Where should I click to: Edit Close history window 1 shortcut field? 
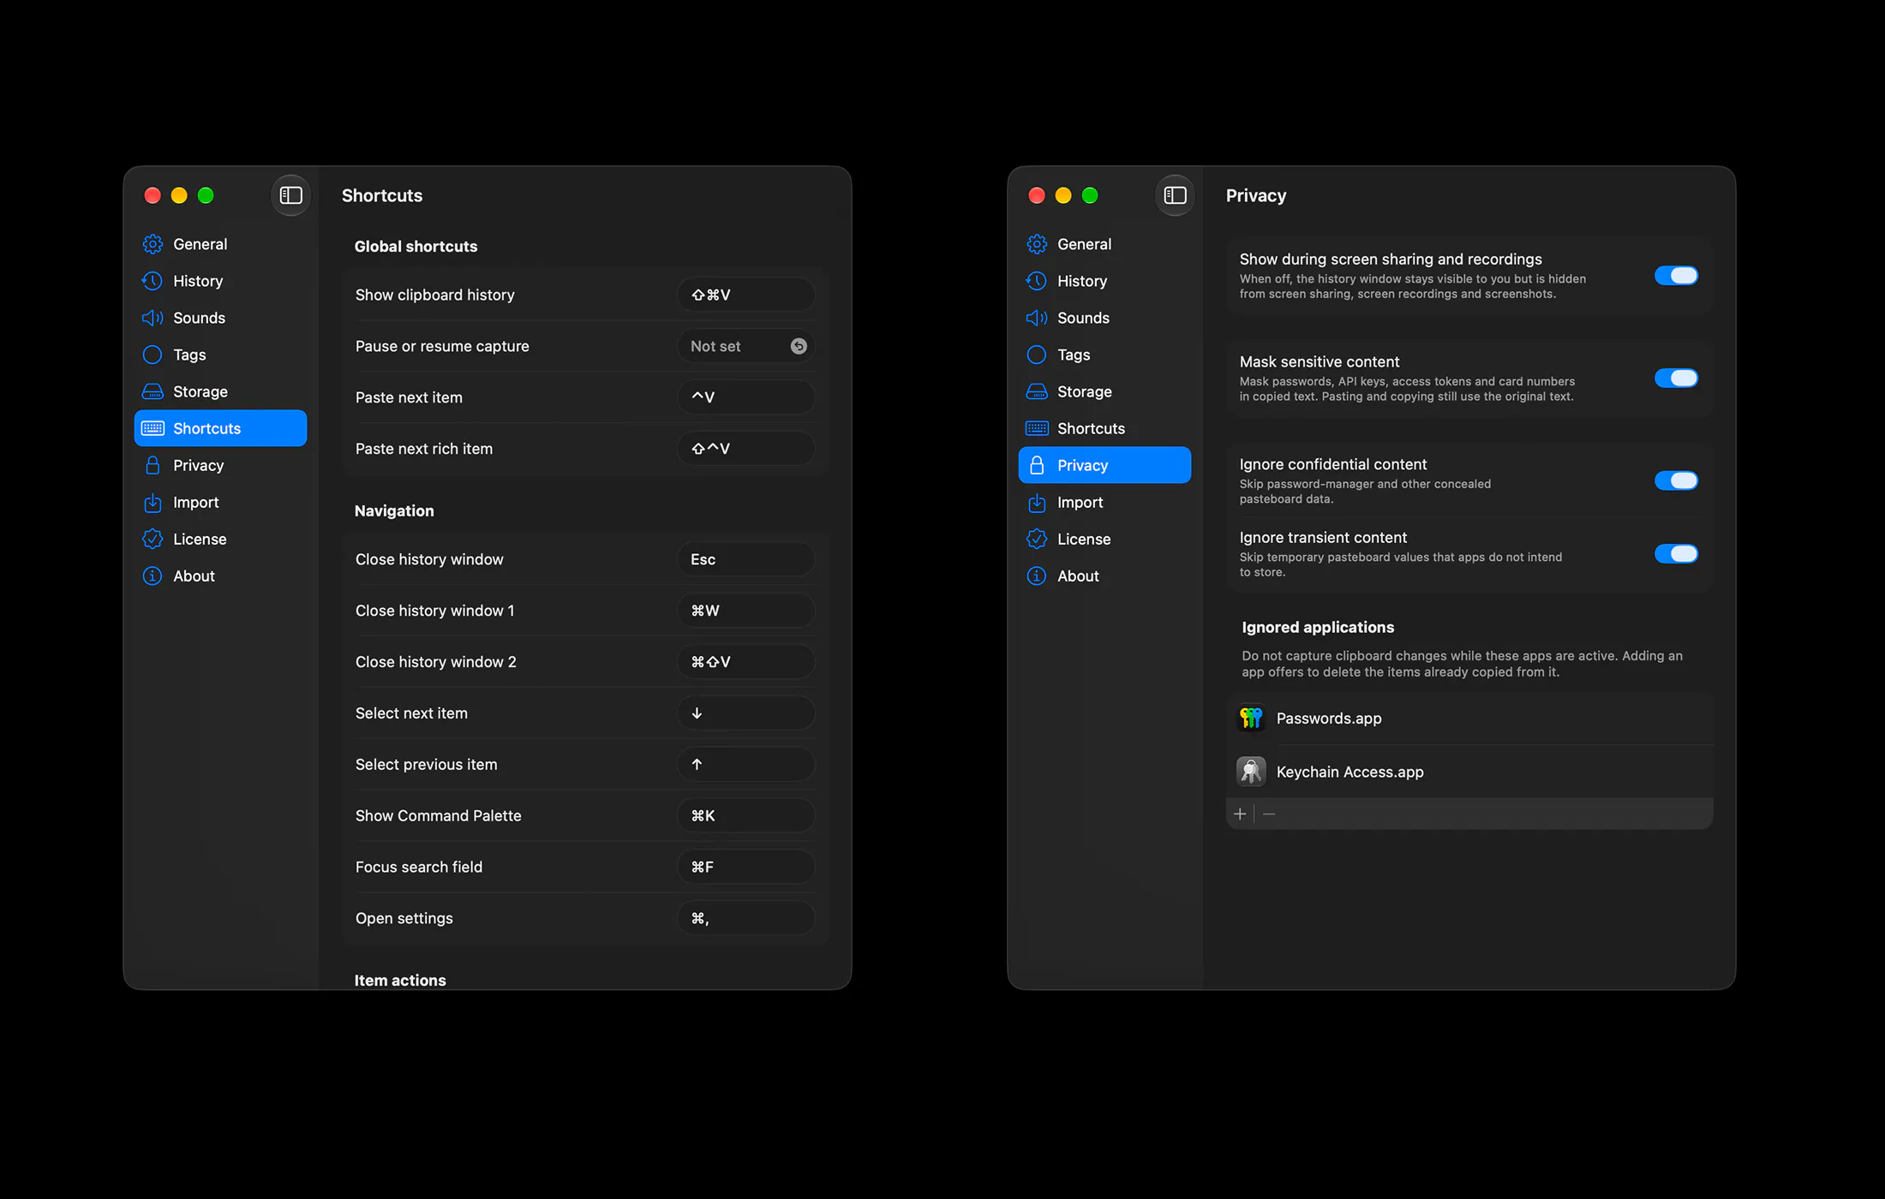pyautogui.click(x=745, y=611)
